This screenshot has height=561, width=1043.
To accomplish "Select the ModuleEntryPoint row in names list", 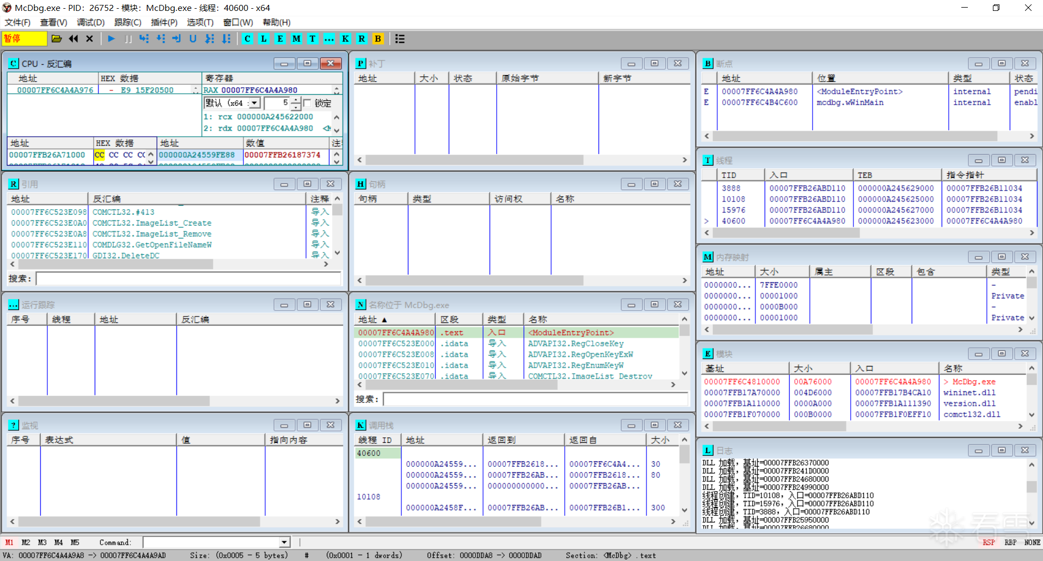I will (517, 333).
